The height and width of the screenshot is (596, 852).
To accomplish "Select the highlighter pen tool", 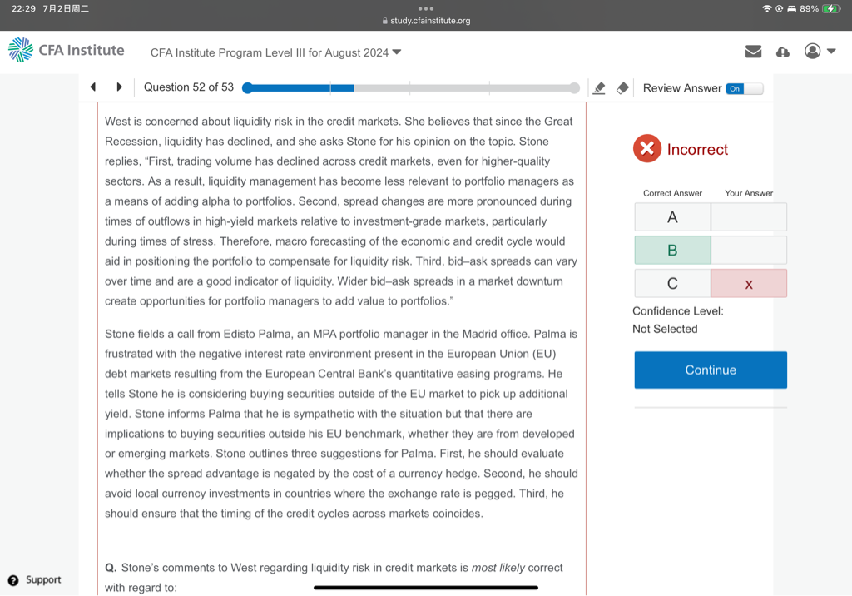I will pos(599,88).
